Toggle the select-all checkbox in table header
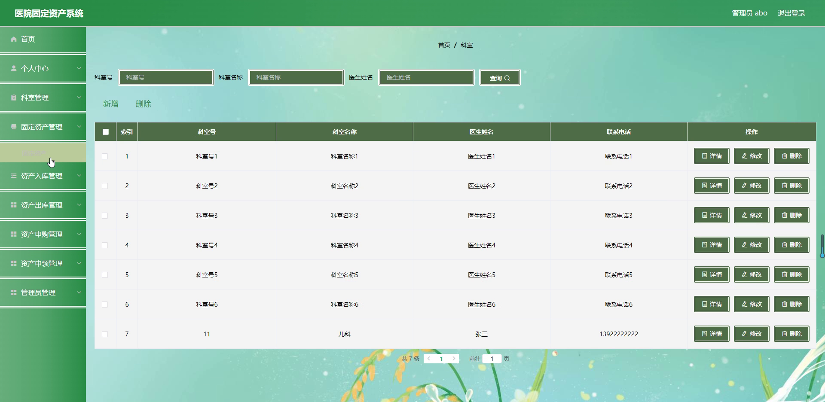The image size is (825, 402). pyautogui.click(x=106, y=132)
